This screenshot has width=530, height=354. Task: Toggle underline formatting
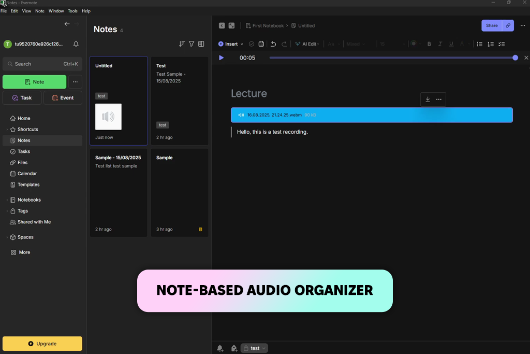(451, 44)
